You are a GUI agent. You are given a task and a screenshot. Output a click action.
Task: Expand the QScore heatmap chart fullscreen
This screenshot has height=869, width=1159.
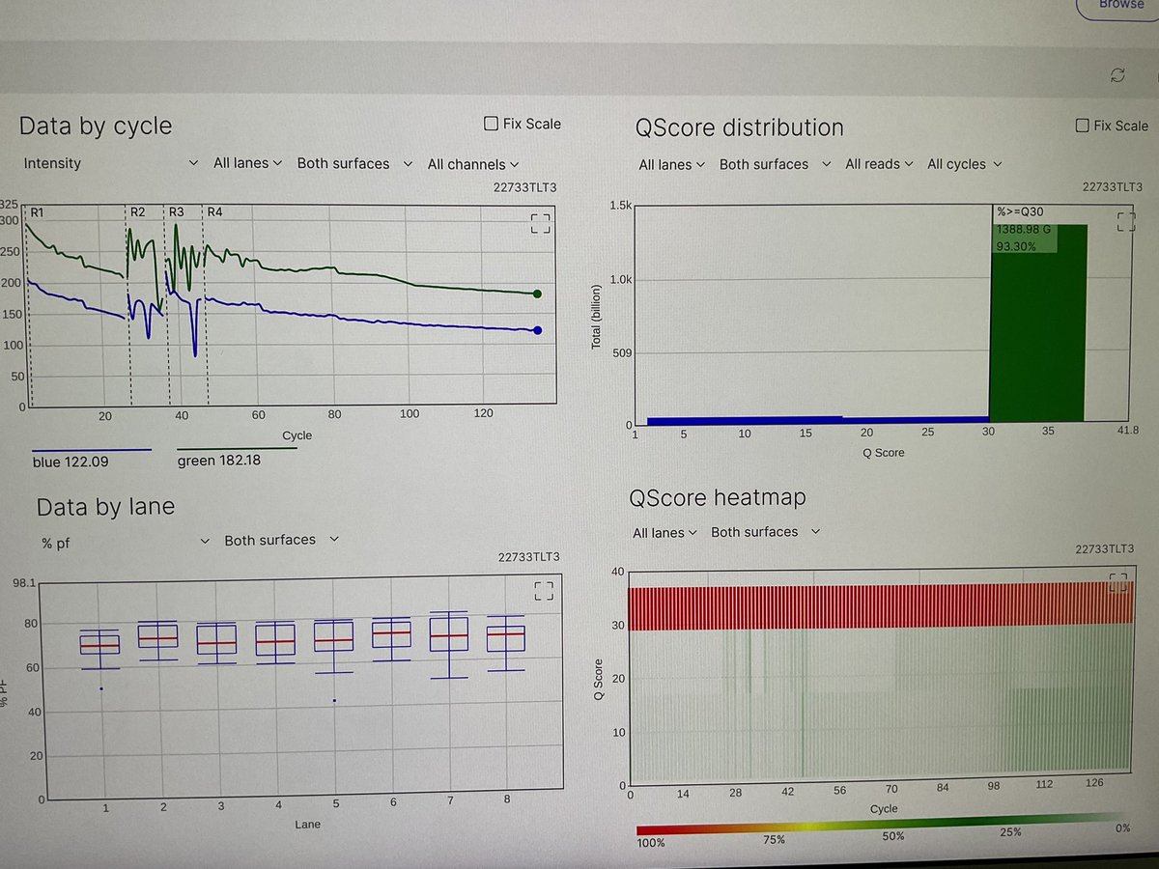coord(1117,581)
